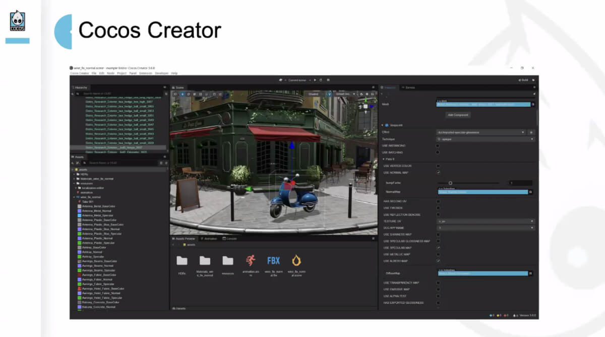Open the Project menu
605x337 pixels.
pos(122,73)
